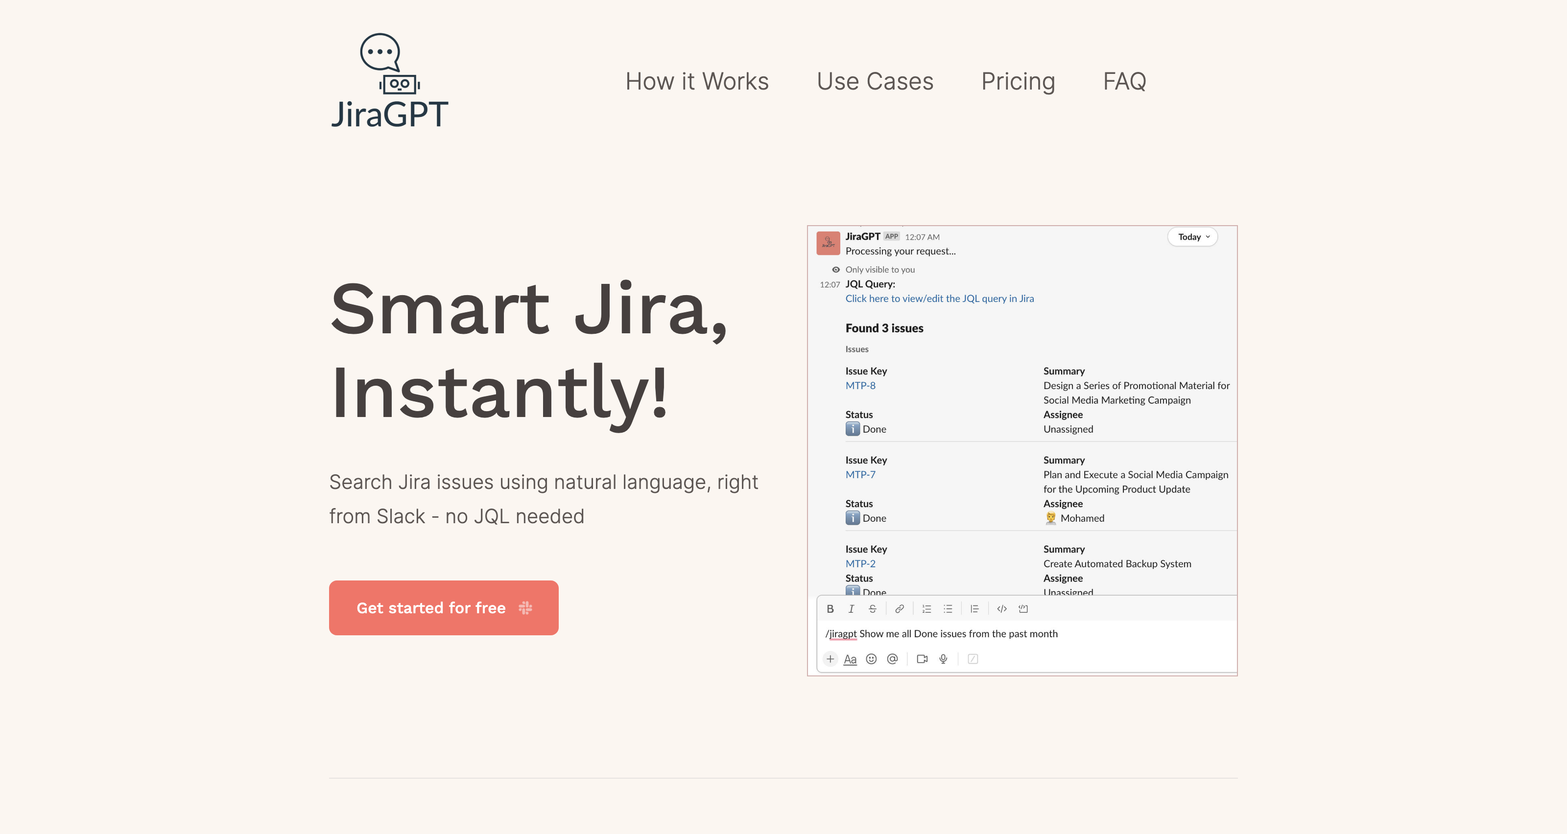The image size is (1567, 834).
Task: Select the bulleted list icon
Action: click(948, 608)
